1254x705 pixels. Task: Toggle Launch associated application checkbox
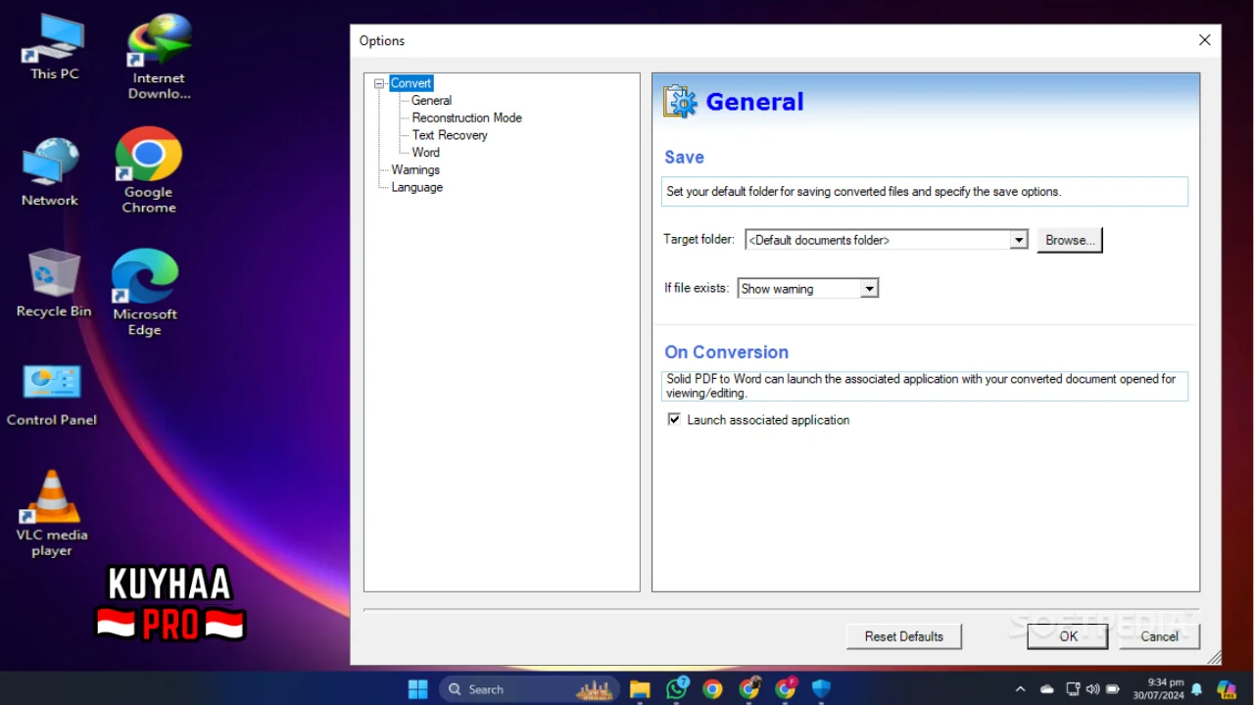pos(674,419)
